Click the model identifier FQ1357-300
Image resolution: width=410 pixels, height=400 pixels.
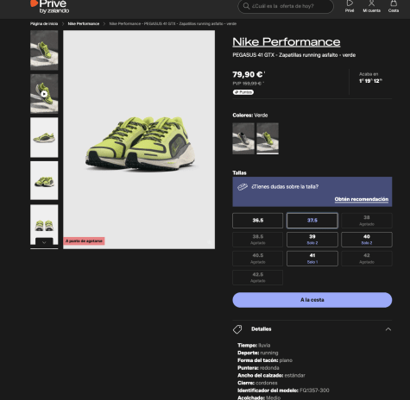pyautogui.click(x=314, y=391)
